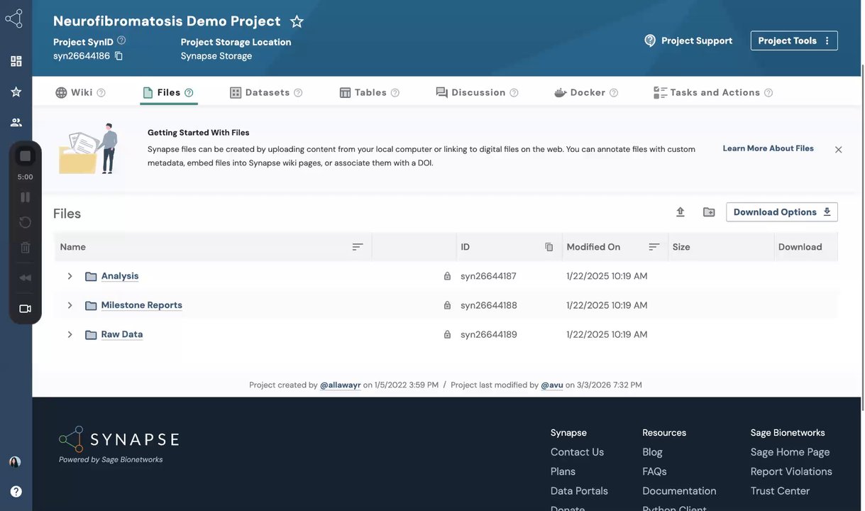865x511 pixels.
Task: Open favorites star icon in sidebar
Action: pos(16,92)
